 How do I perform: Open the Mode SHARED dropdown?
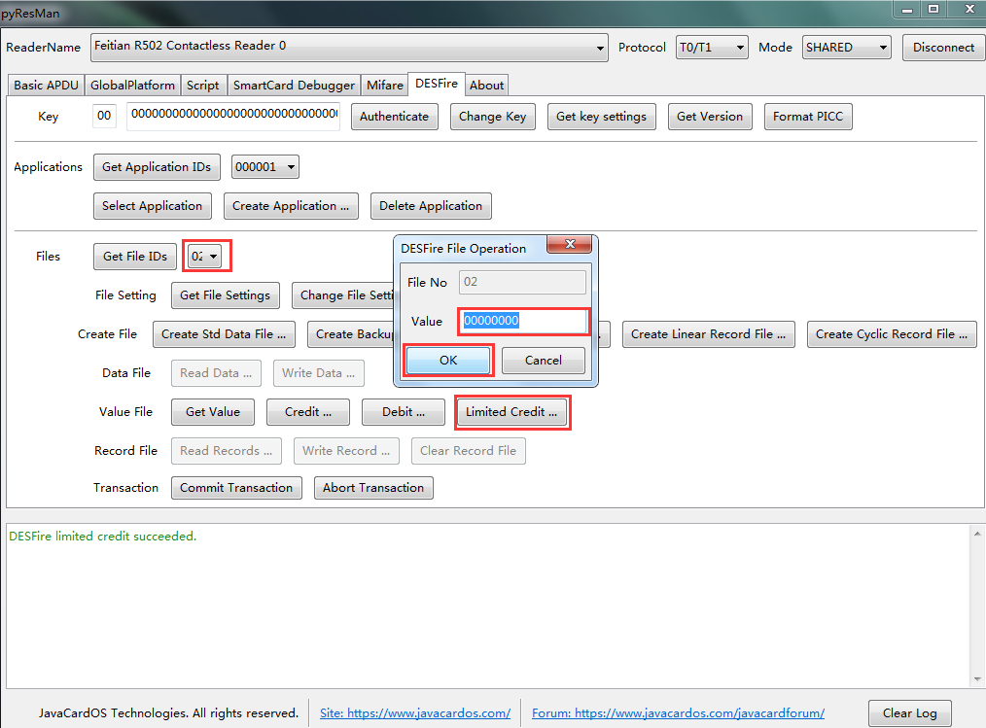(x=846, y=48)
